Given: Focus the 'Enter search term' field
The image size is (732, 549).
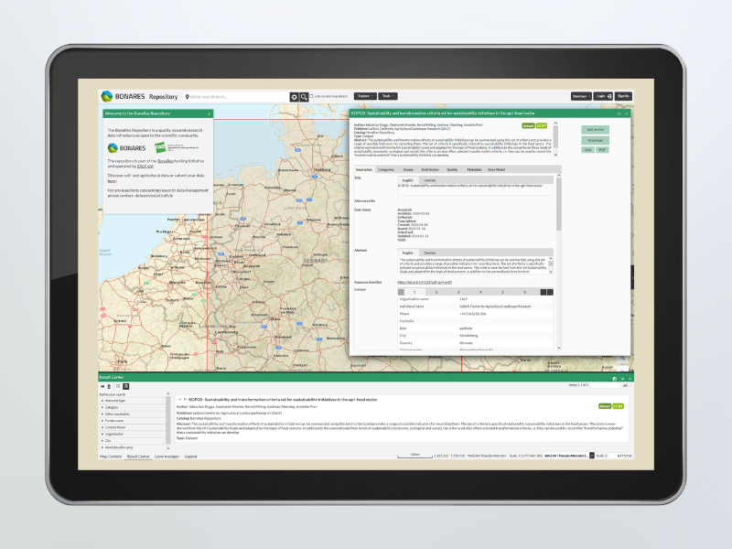Looking at the screenshot, I should (239, 97).
